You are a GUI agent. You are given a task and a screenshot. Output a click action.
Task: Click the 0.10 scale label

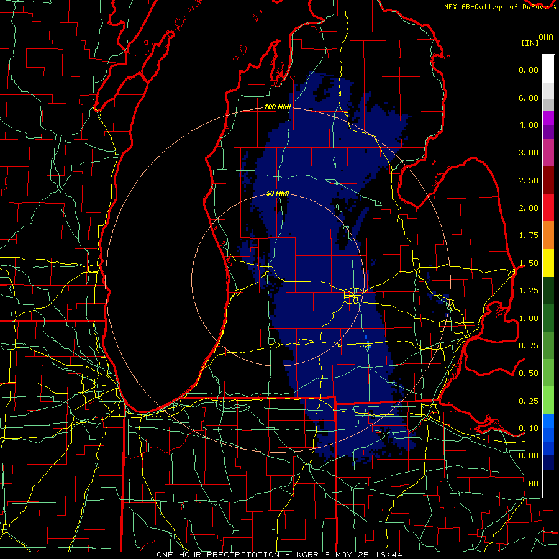pyautogui.click(x=529, y=429)
